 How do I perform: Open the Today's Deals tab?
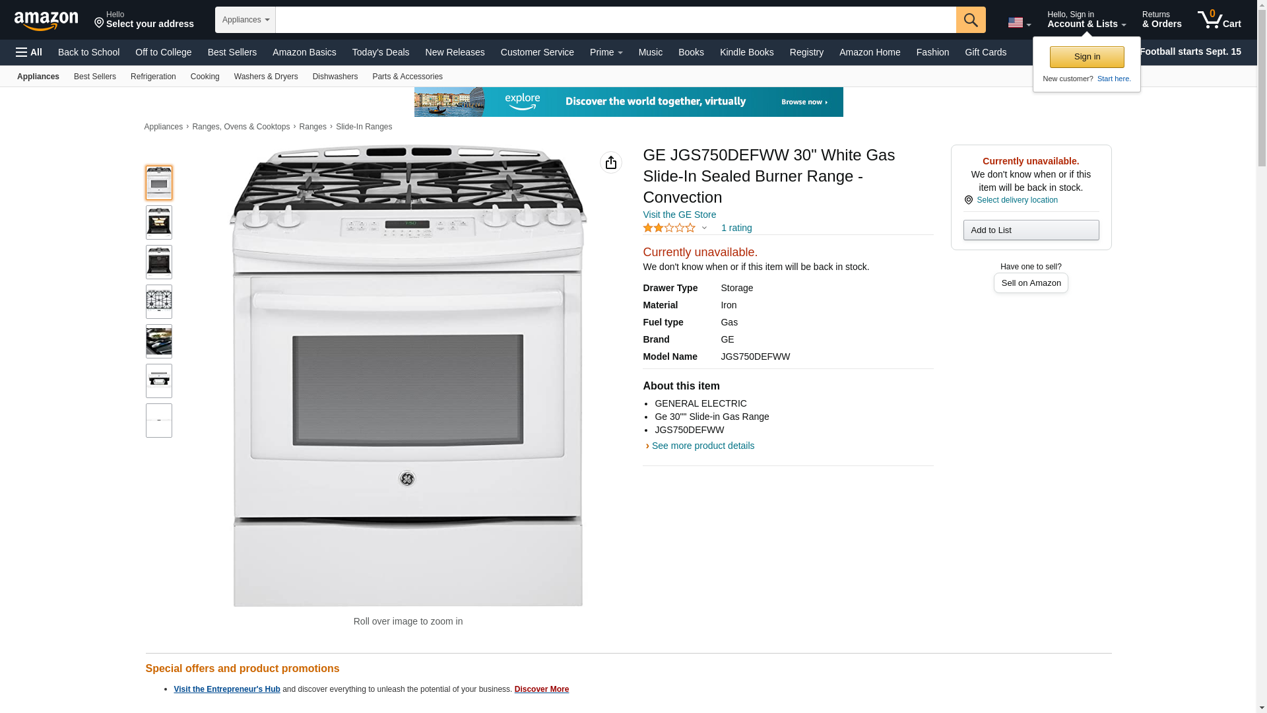(381, 52)
